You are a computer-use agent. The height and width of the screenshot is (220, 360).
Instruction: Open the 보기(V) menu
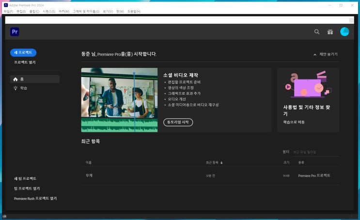(x=108, y=12)
